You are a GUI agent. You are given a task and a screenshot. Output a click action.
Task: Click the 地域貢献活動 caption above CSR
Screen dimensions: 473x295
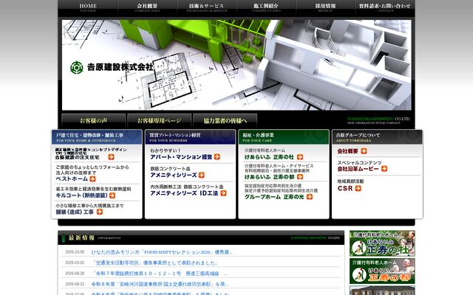pyautogui.click(x=350, y=181)
